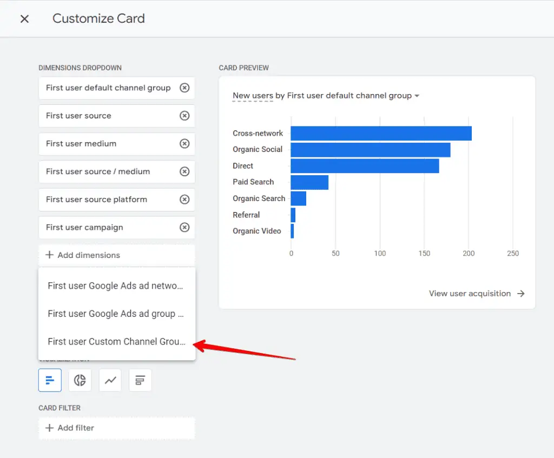Choose First user Google Ads ad network option
554x458 pixels.
116,286
